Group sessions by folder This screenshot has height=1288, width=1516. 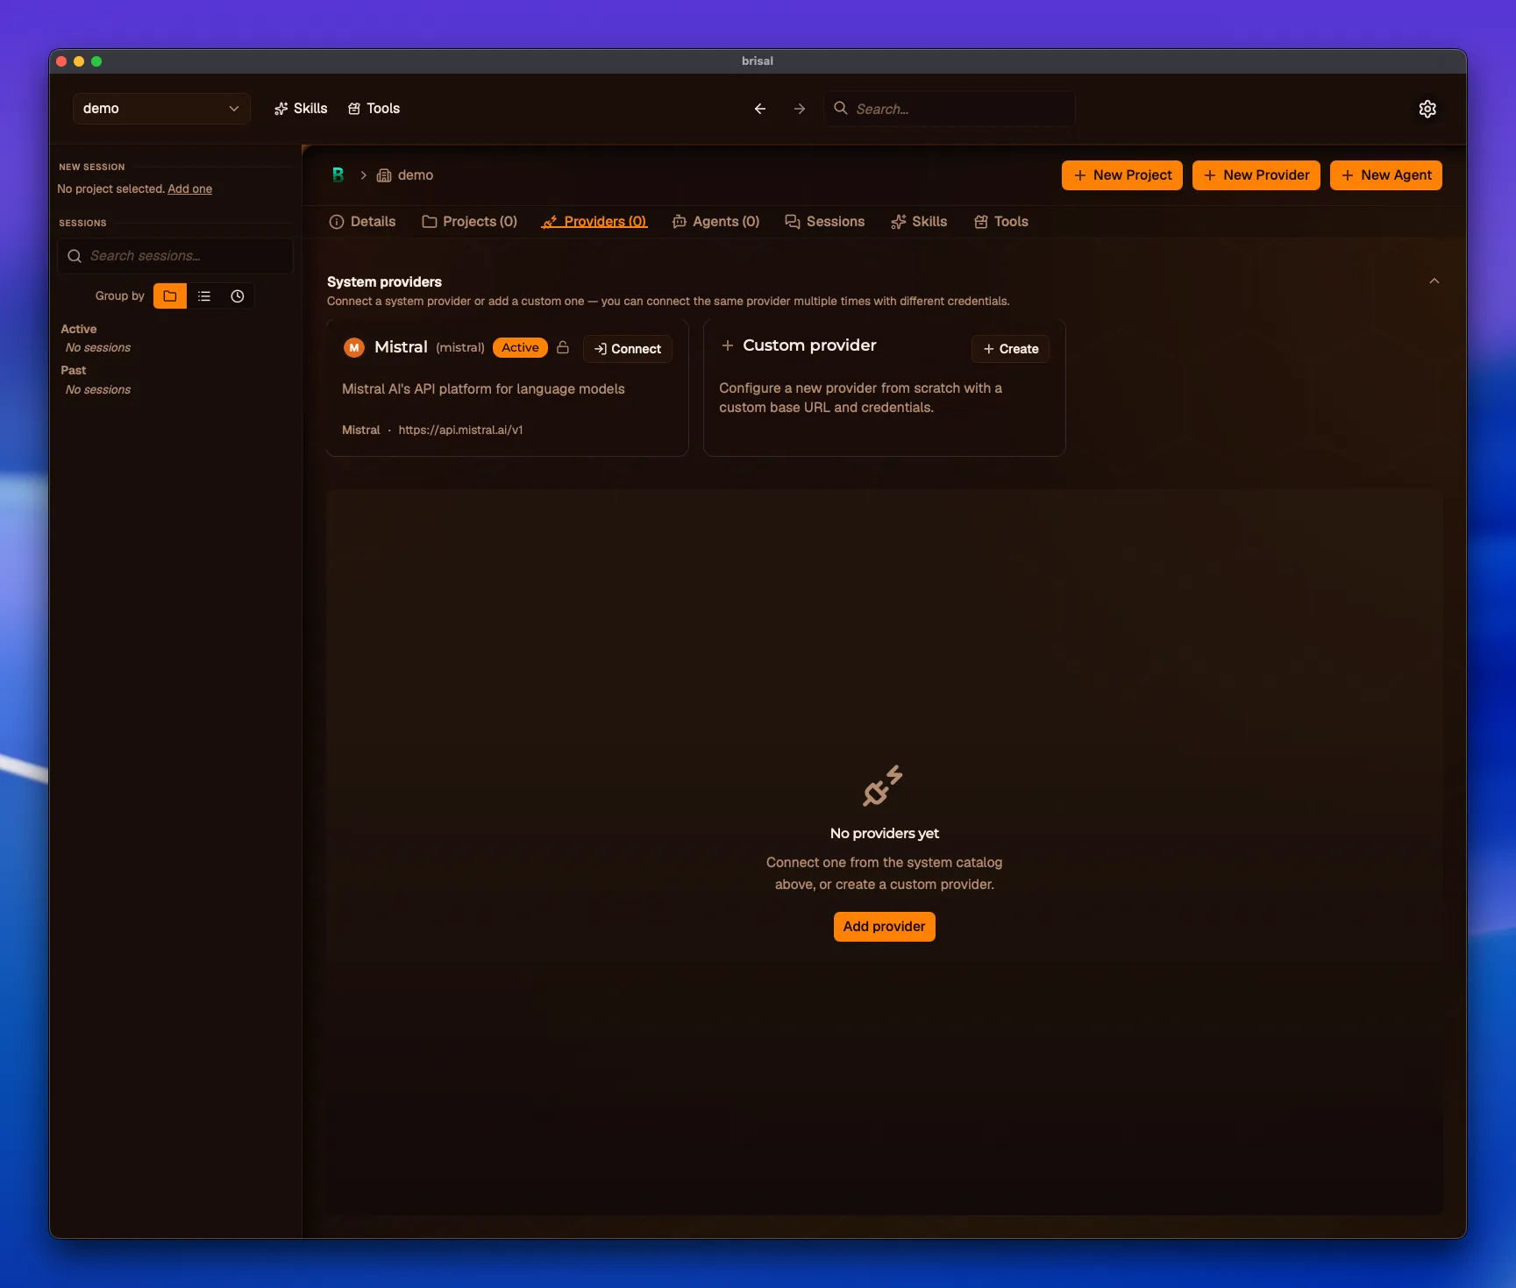click(x=170, y=296)
